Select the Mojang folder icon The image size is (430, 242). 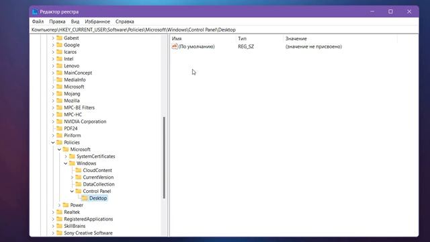59,93
